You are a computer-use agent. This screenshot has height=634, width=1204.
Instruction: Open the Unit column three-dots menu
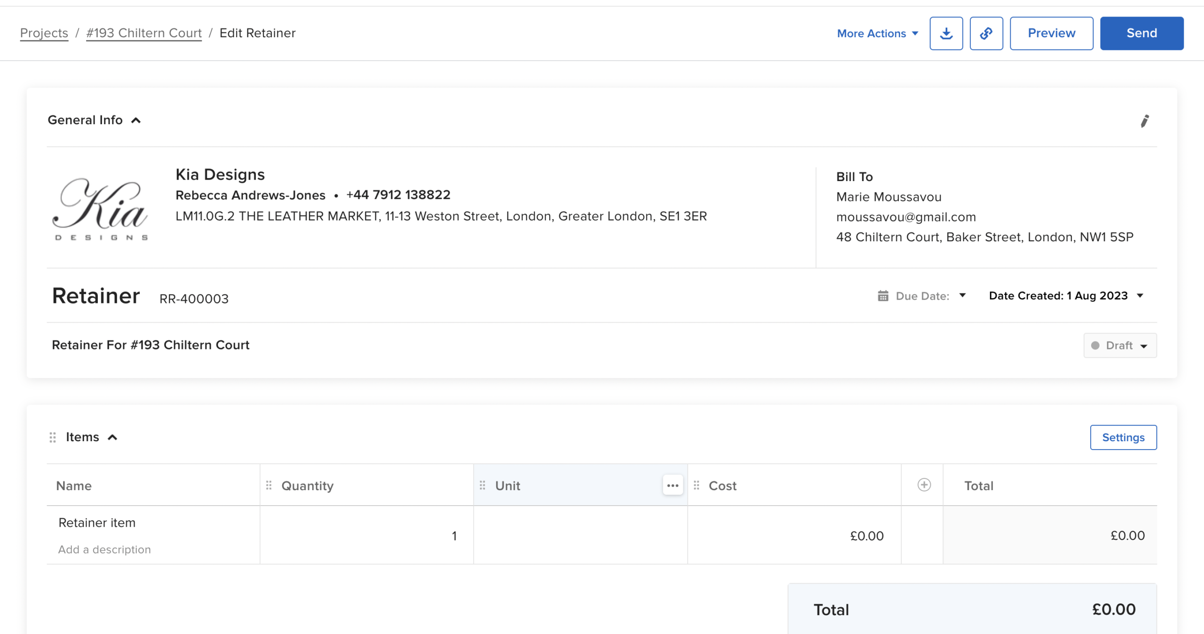click(673, 485)
